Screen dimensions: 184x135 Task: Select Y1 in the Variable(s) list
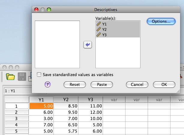118,24
